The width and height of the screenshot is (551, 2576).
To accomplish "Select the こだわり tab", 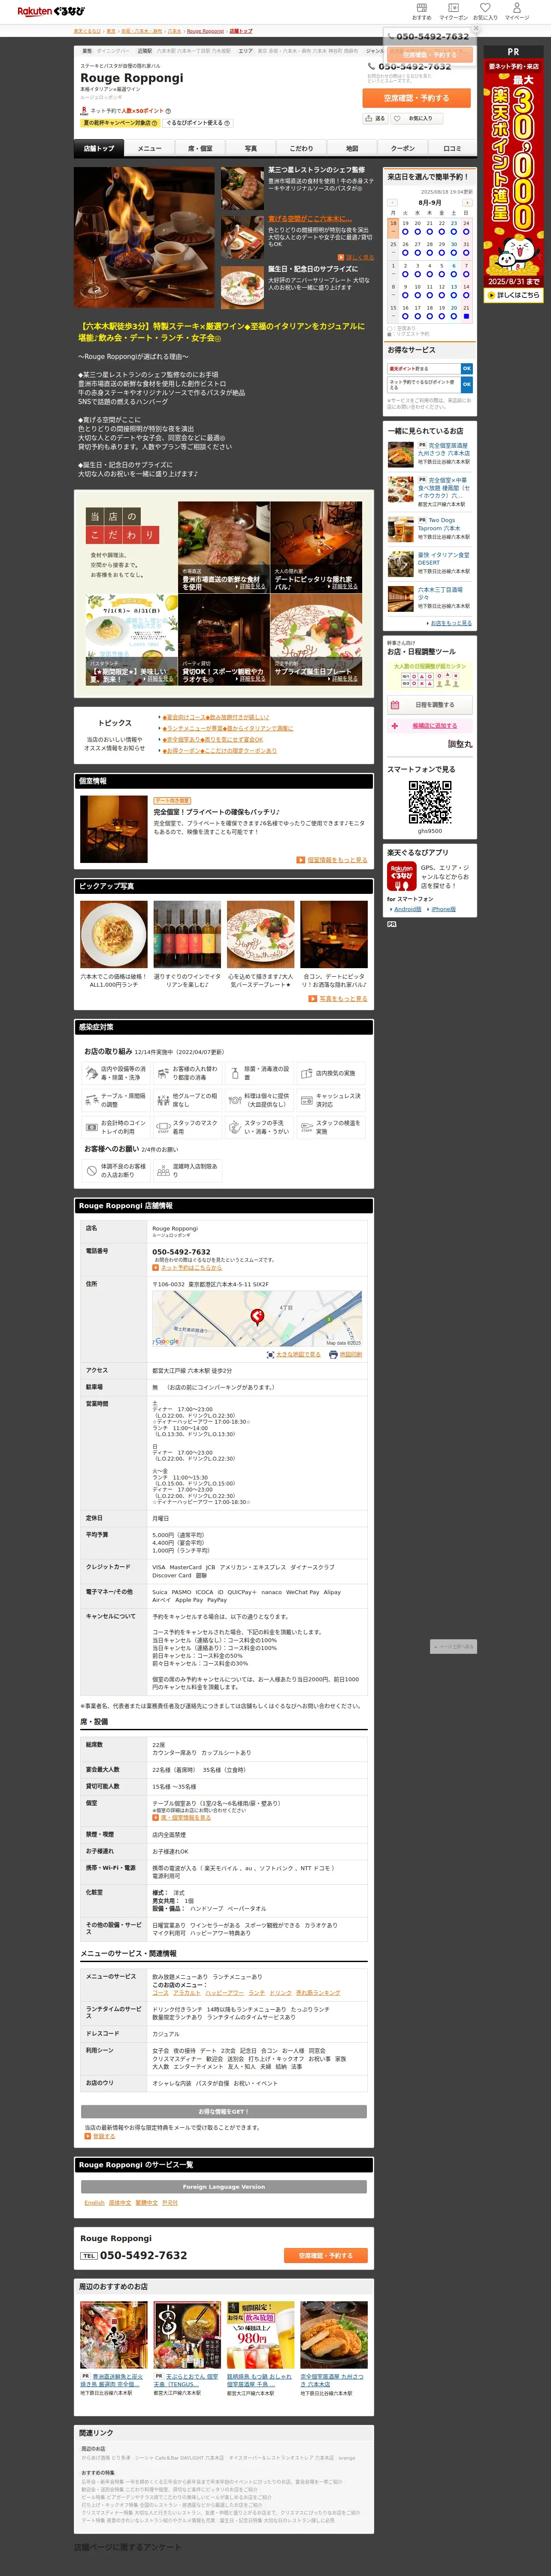I will 301,148.
